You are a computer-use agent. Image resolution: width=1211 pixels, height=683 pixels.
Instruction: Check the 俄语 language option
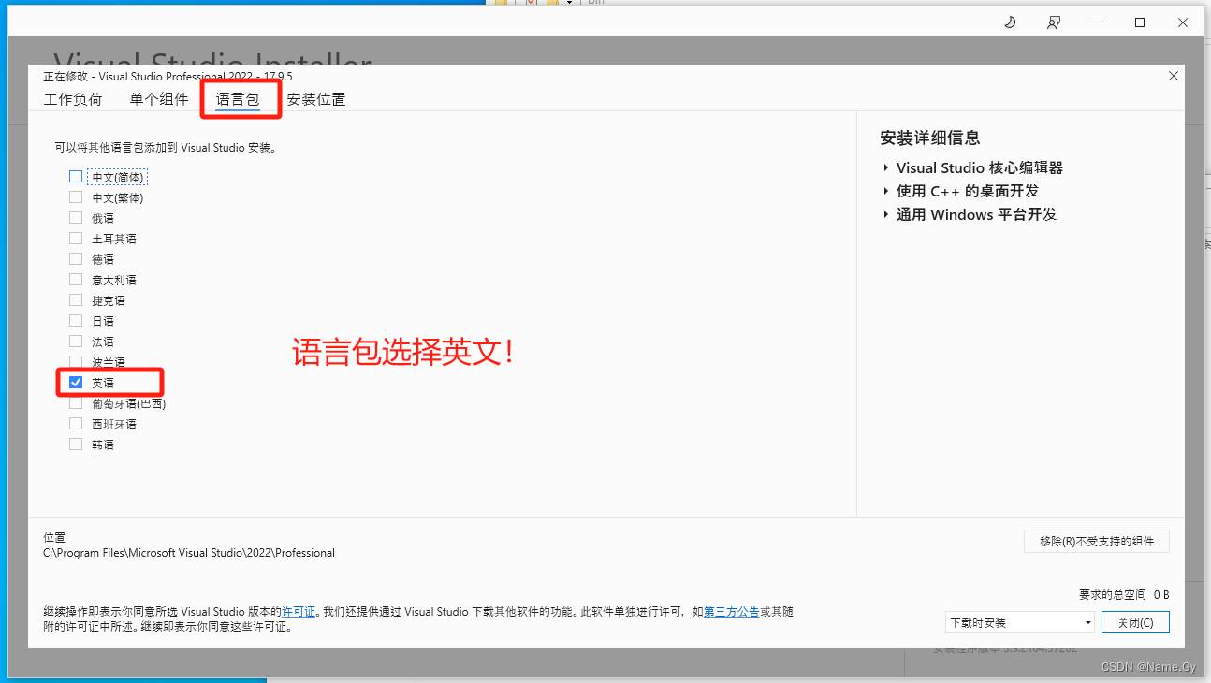(x=75, y=217)
